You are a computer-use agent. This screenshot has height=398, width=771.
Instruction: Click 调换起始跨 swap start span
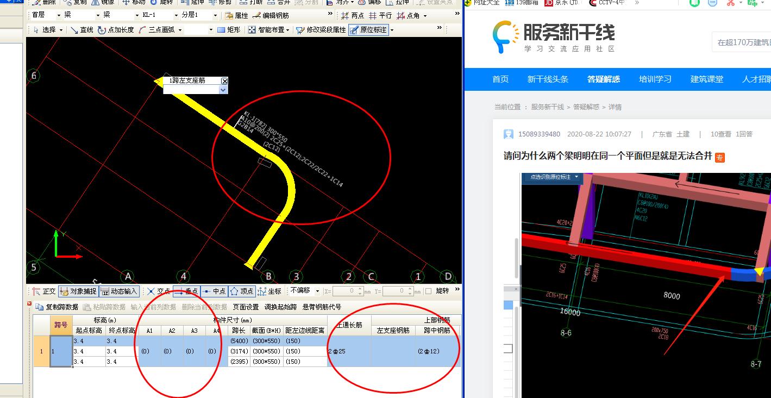pos(280,307)
